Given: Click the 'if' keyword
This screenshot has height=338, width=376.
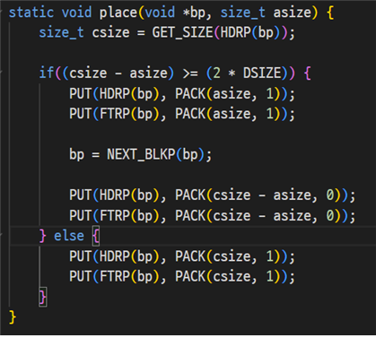Looking at the screenshot, I should pyautogui.click(x=47, y=73).
